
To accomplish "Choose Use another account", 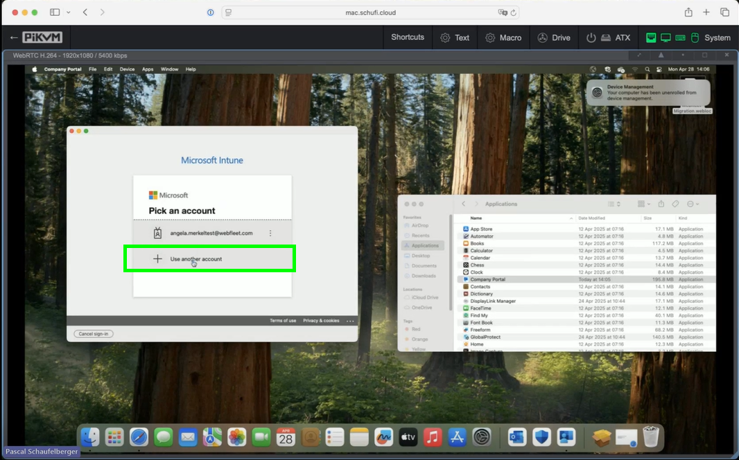I will point(212,258).
